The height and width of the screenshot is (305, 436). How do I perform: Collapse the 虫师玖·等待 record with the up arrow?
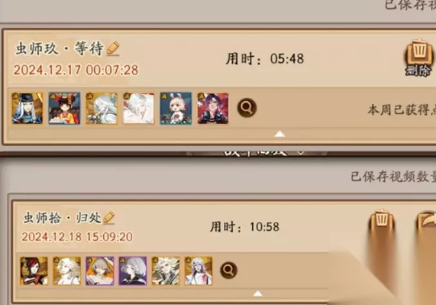(x=279, y=134)
